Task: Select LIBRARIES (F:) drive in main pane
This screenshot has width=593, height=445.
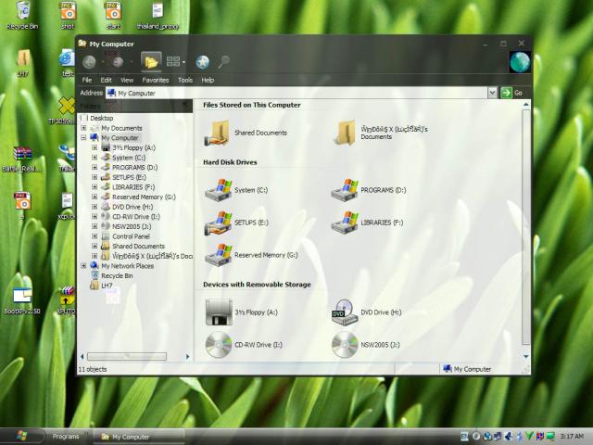Action: click(344, 222)
